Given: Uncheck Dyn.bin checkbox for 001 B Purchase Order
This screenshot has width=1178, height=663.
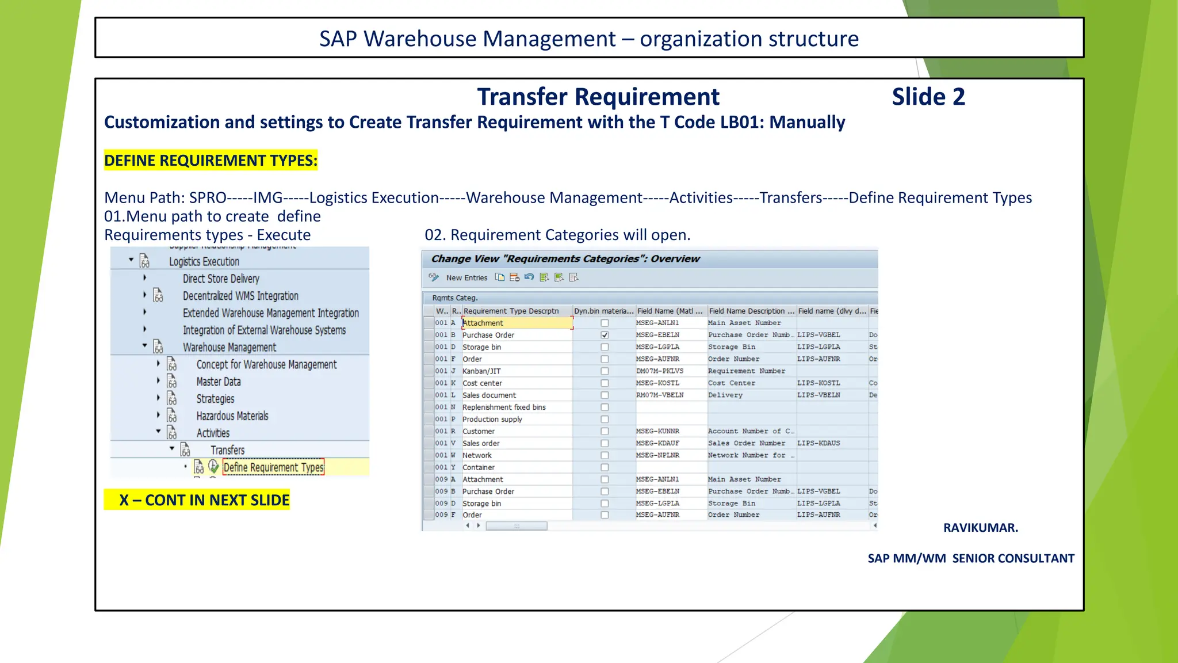Looking at the screenshot, I should [605, 335].
